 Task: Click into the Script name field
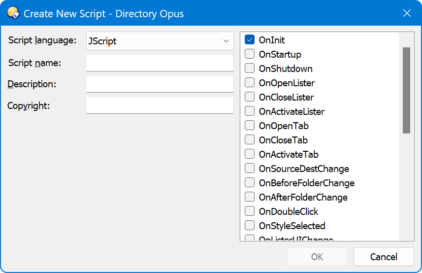point(160,63)
